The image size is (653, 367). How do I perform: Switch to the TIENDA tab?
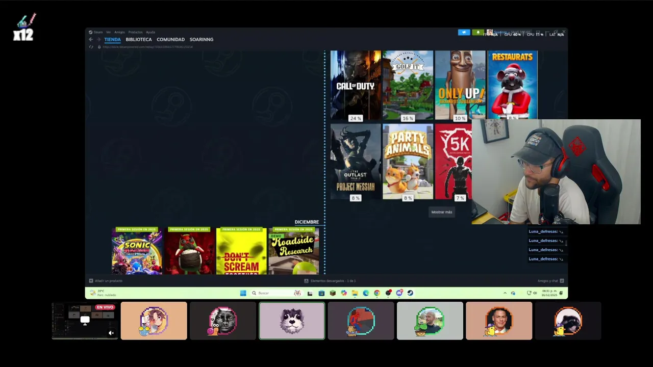[112, 39]
